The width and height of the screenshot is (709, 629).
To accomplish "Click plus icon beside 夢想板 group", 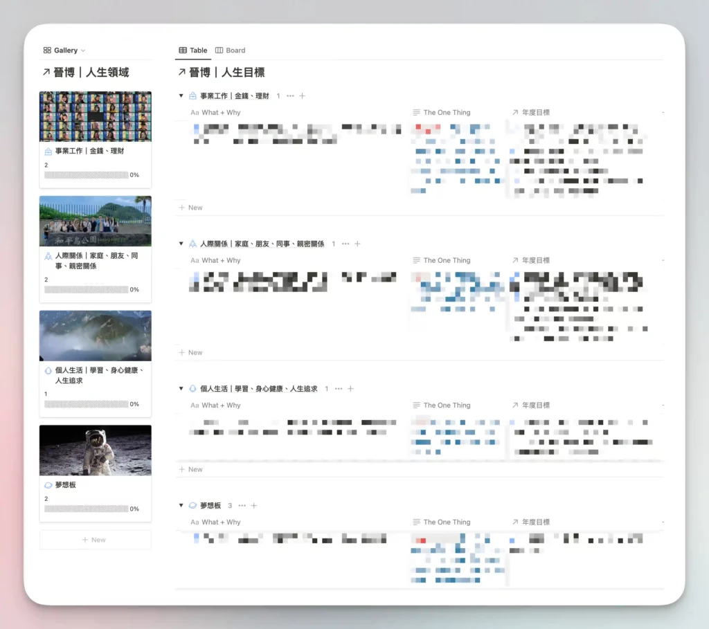I will click(254, 505).
